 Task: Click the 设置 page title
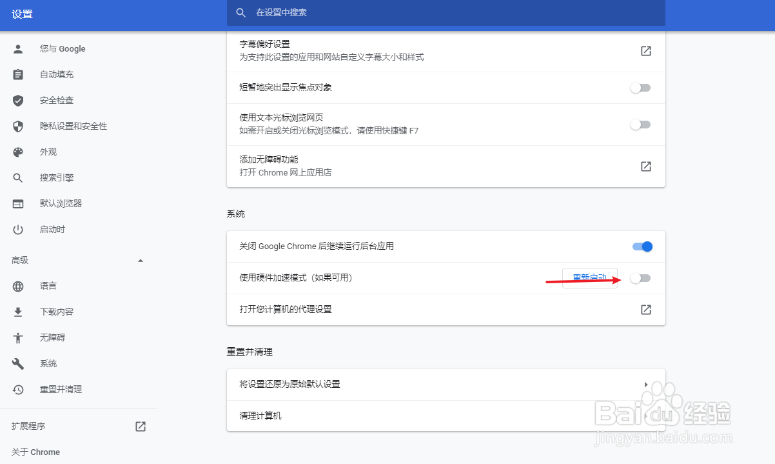pyautogui.click(x=22, y=14)
